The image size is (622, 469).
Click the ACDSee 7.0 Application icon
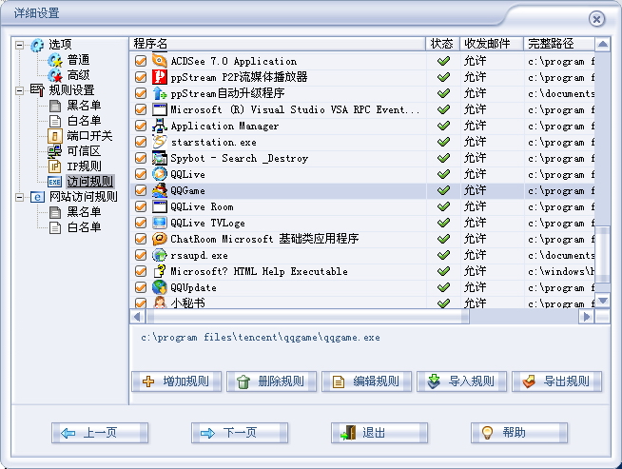[160, 61]
